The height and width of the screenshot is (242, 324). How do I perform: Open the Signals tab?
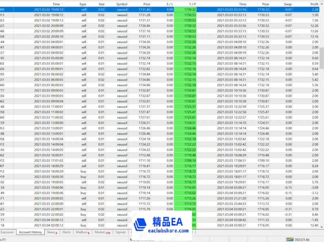click(x=121, y=232)
